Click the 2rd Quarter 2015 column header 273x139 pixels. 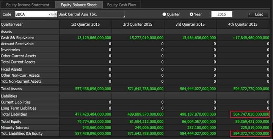click(138, 24)
